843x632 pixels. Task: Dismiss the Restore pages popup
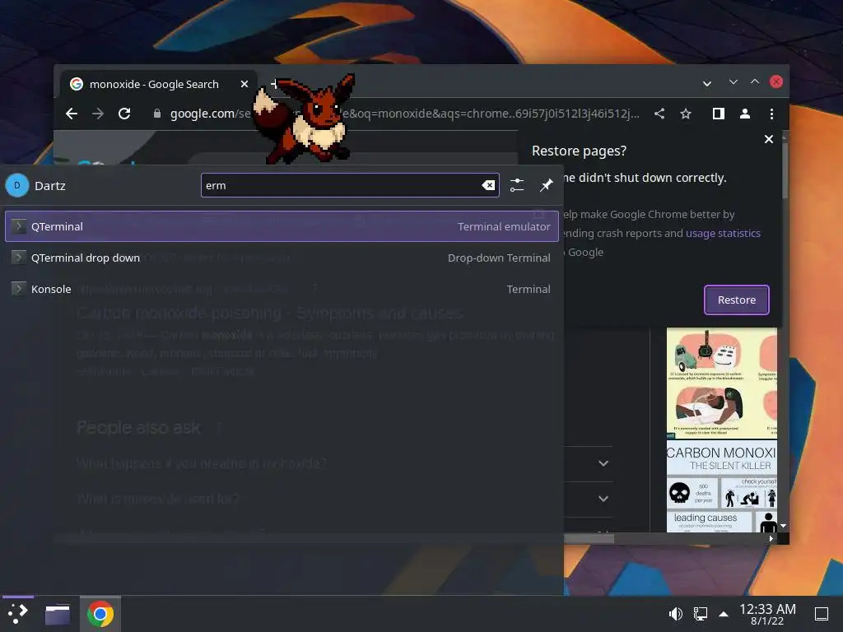769,139
